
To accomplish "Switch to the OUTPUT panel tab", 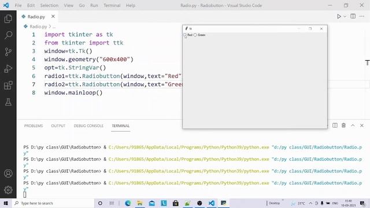I will 58,126.
